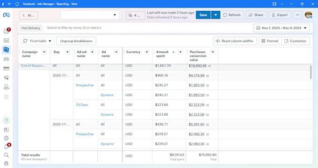Open the Customize button
The height and width of the screenshot is (168, 318).
(x=296, y=41)
